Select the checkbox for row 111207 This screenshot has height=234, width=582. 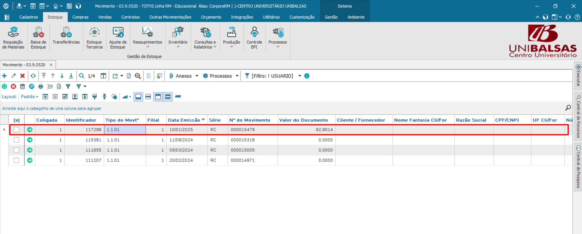[17, 160]
